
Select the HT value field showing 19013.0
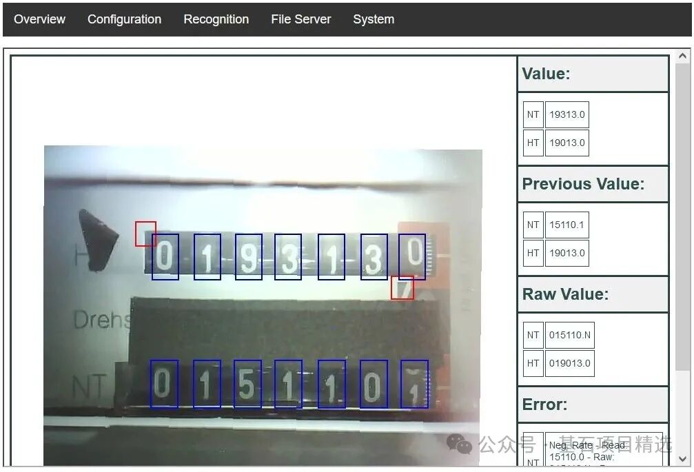pos(568,143)
